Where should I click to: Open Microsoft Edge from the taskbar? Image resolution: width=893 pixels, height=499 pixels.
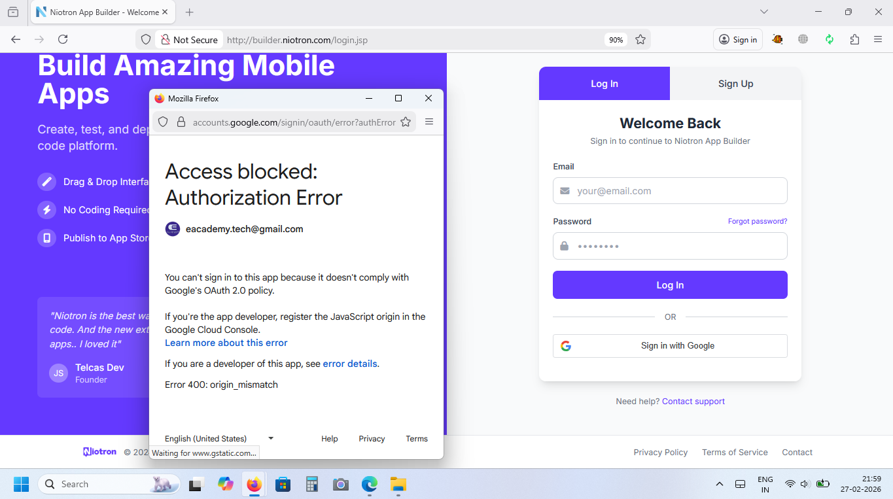(x=370, y=484)
